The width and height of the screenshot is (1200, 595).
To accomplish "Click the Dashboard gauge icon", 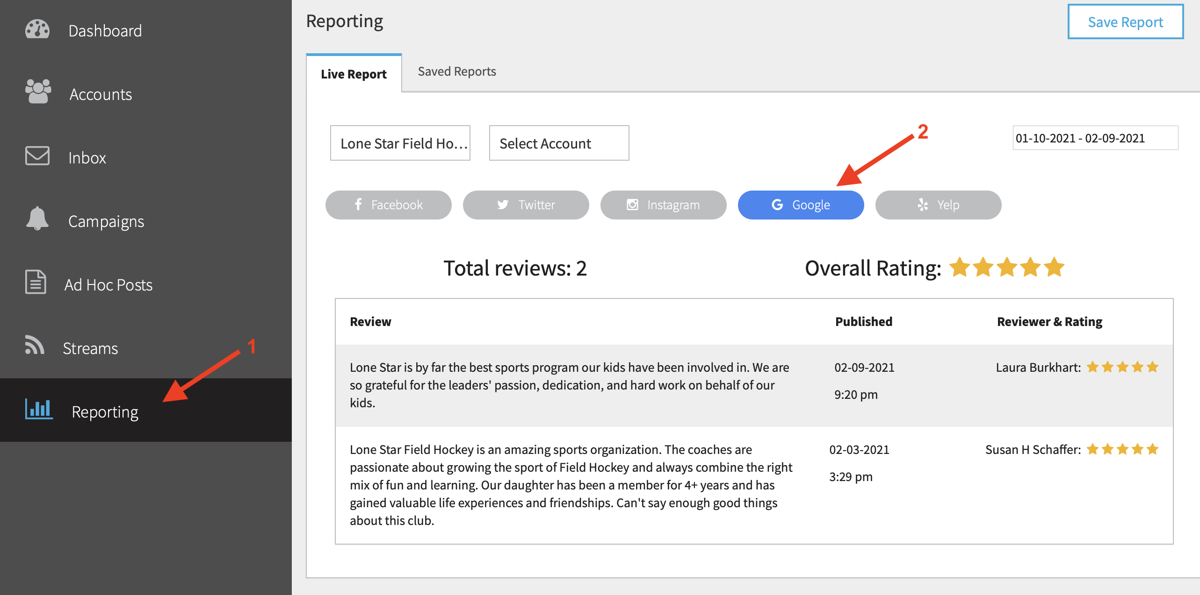I will (x=37, y=30).
